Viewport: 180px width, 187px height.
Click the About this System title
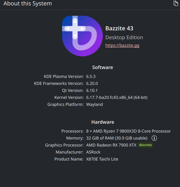[x=27, y=4]
